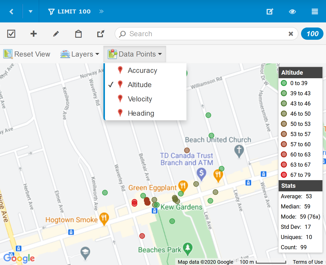Click the back arrow in header
Image resolution: width=326 pixels, height=265 pixels.
pos(11,11)
